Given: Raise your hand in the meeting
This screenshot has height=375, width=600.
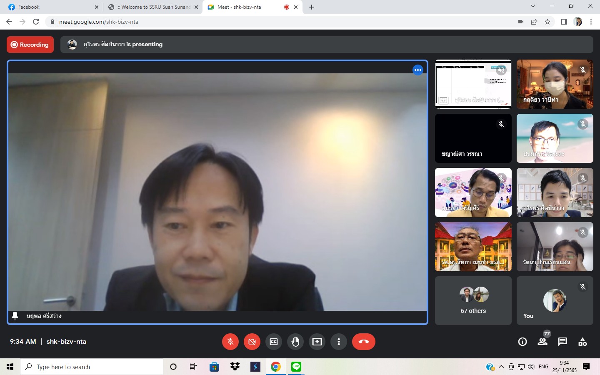Looking at the screenshot, I should tap(295, 342).
